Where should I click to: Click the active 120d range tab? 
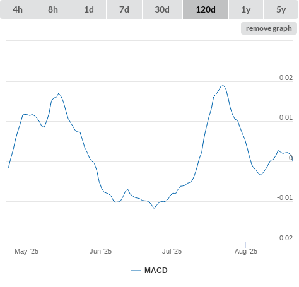coord(206,9)
